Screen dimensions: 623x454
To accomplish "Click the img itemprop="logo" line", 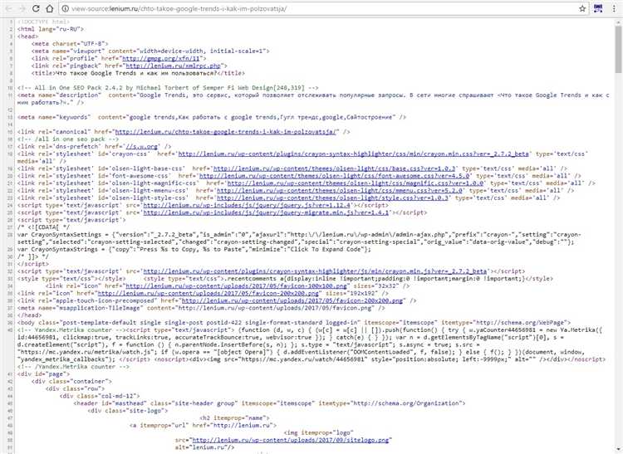I will [318, 432].
